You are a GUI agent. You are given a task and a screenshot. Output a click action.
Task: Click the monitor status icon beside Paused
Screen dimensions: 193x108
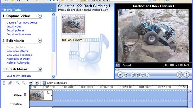[x=118, y=65]
